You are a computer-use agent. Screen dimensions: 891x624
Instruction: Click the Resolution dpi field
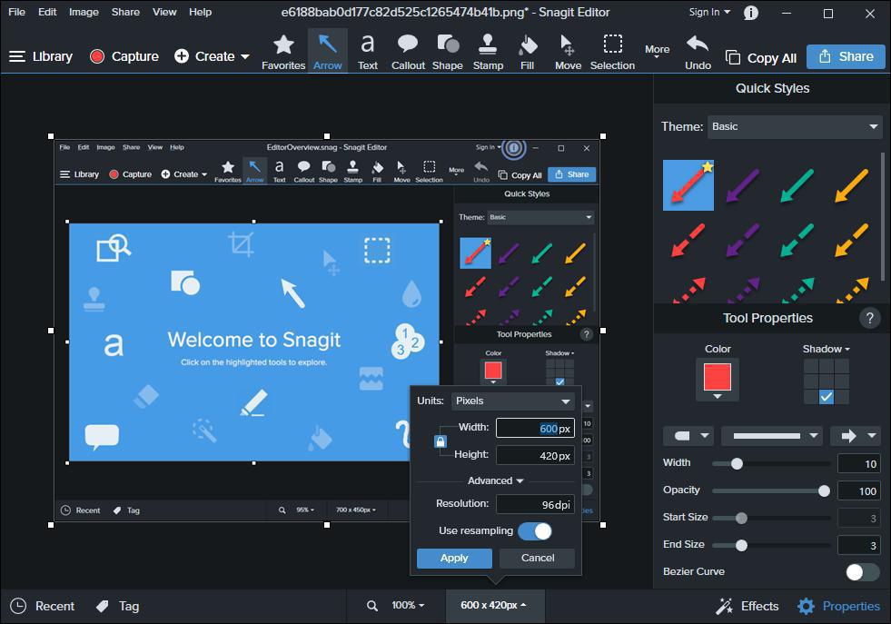535,505
